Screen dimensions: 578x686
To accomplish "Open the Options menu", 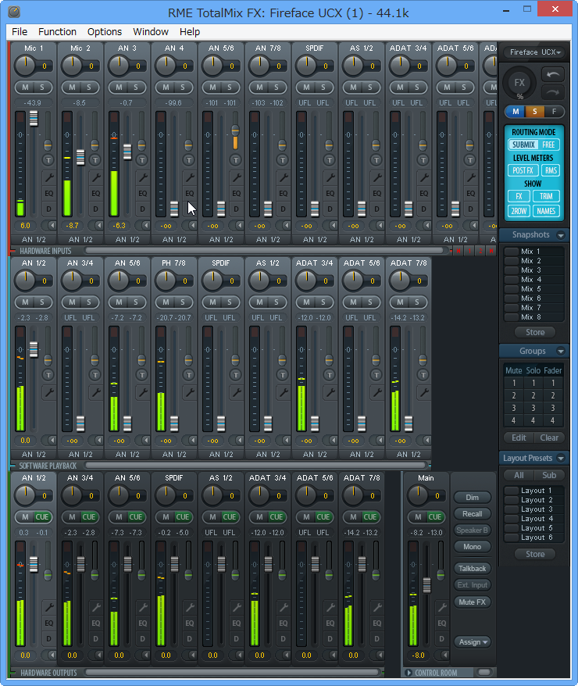I will [105, 32].
